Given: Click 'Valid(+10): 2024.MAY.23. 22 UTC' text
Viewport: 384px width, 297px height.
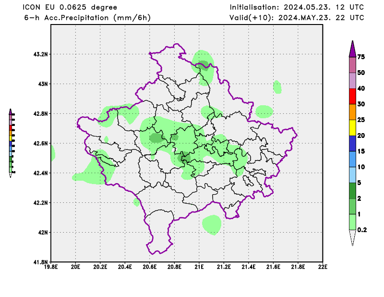Looking at the screenshot, I should pos(297,18).
